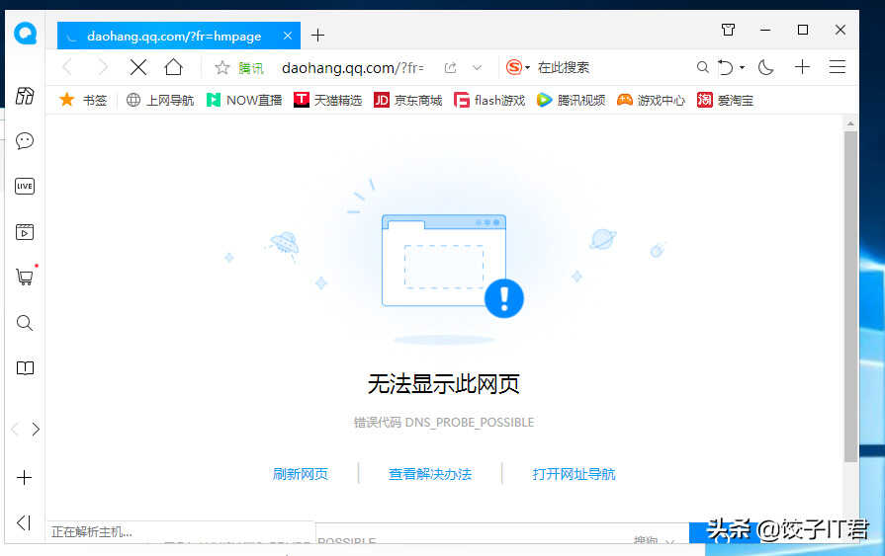Open the hamburger main menu
This screenshot has height=556, width=885.
pos(838,67)
